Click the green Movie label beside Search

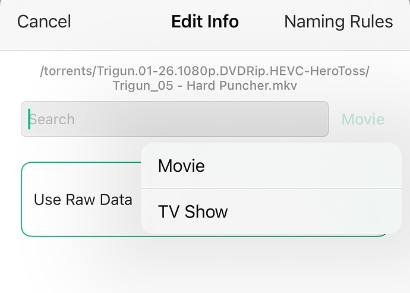pyautogui.click(x=362, y=119)
